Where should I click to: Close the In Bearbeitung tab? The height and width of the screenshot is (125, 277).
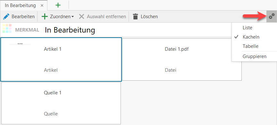[x=42, y=5]
